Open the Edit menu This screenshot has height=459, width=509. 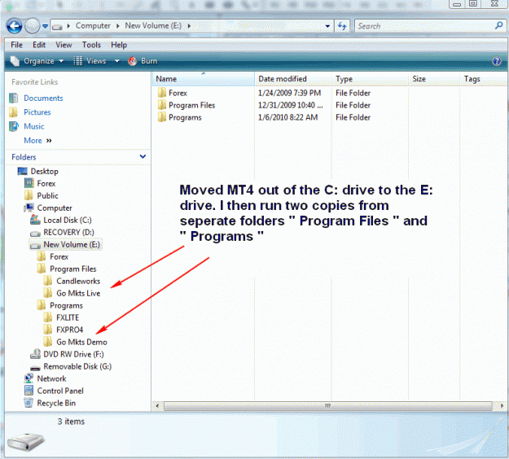tap(39, 45)
